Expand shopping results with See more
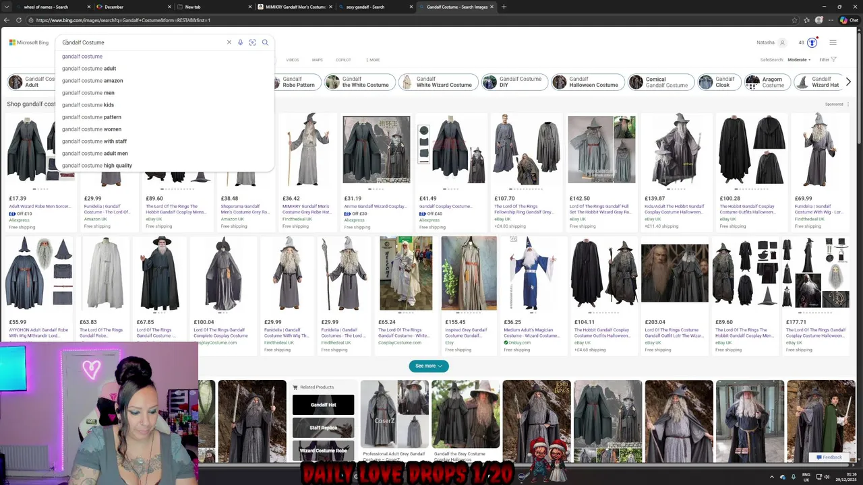The width and height of the screenshot is (863, 485). pyautogui.click(x=428, y=366)
